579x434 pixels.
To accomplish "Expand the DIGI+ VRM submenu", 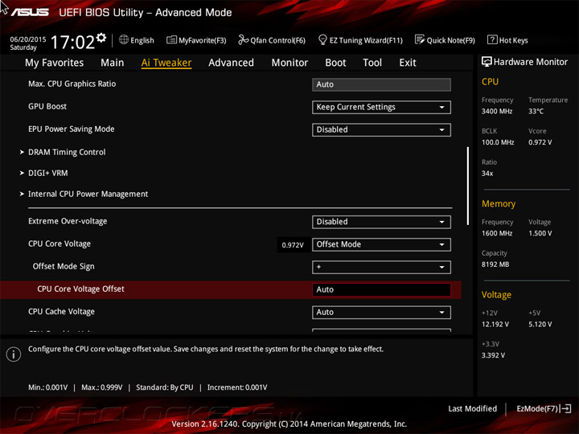I will point(48,173).
